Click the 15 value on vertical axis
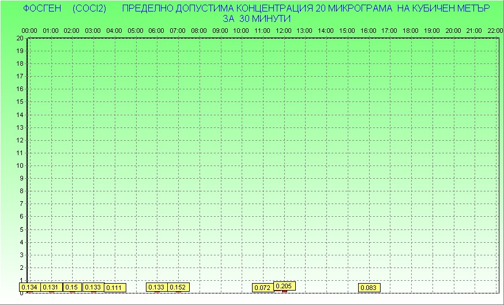504x305 pixels. pyautogui.click(x=20, y=102)
